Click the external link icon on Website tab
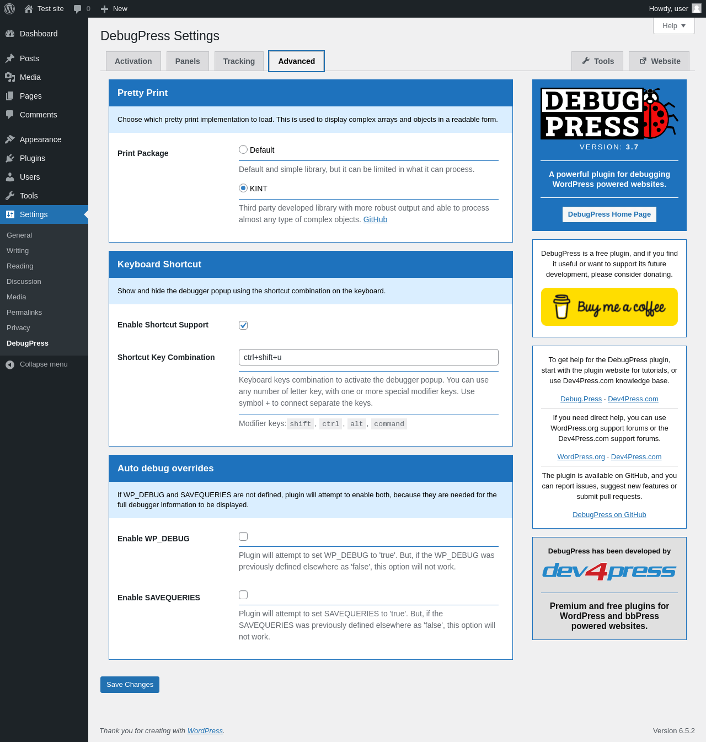This screenshot has height=742, width=706. pos(643,61)
